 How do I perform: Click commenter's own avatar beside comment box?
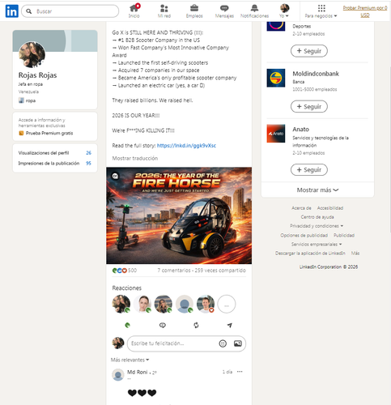118,343
